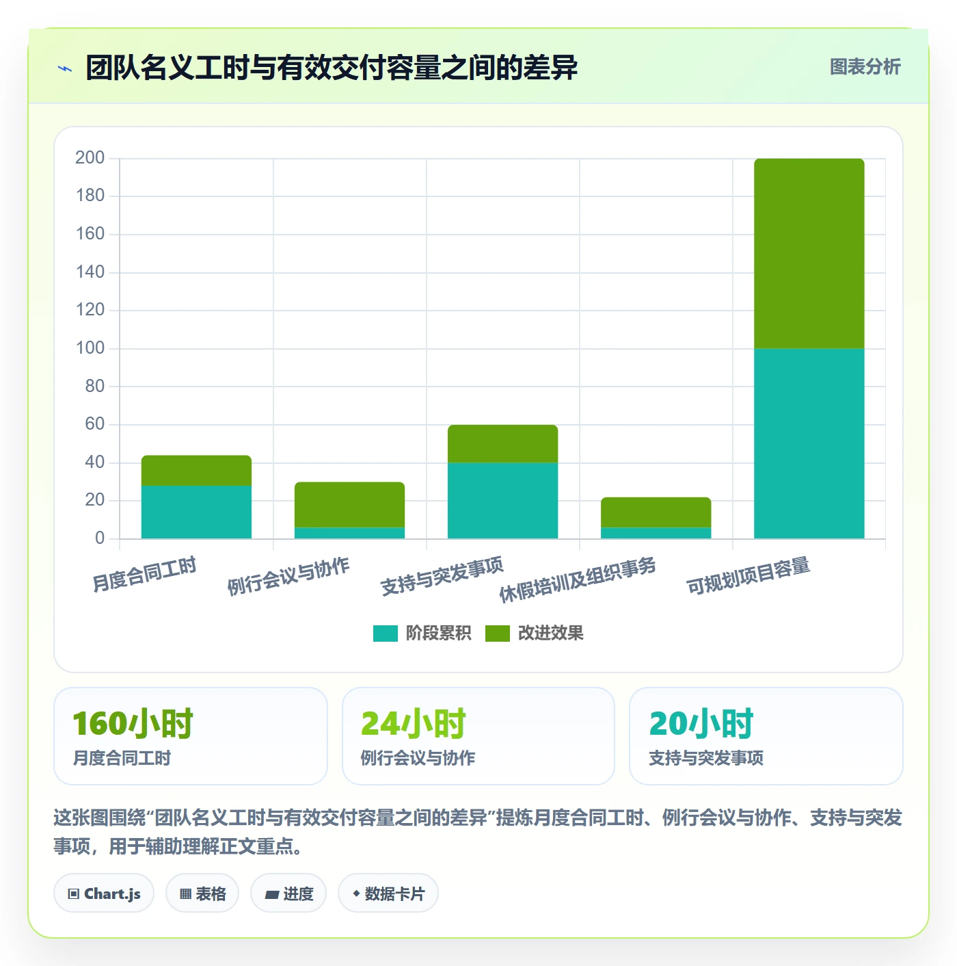957x966 pixels.
Task: Click the progress icon in the 进度 chip
Action: click(x=272, y=894)
